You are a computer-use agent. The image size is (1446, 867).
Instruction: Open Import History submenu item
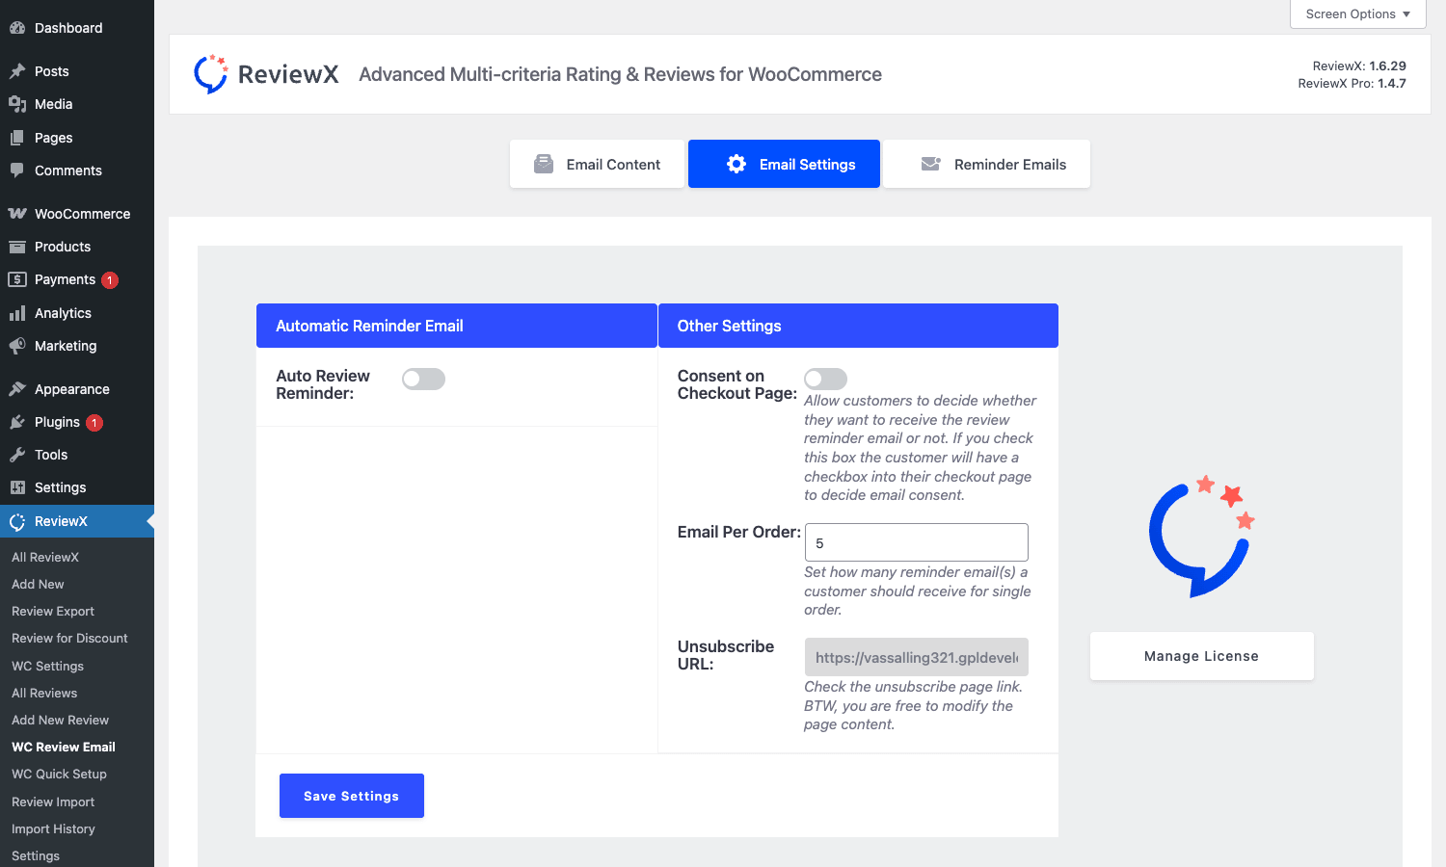(x=53, y=828)
